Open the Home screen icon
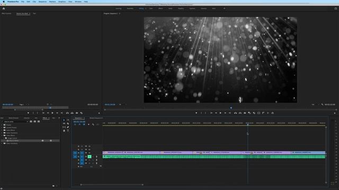Screen dimensions: 339x190 4,8
